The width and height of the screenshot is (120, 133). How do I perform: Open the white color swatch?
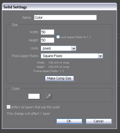[x=34, y=96]
